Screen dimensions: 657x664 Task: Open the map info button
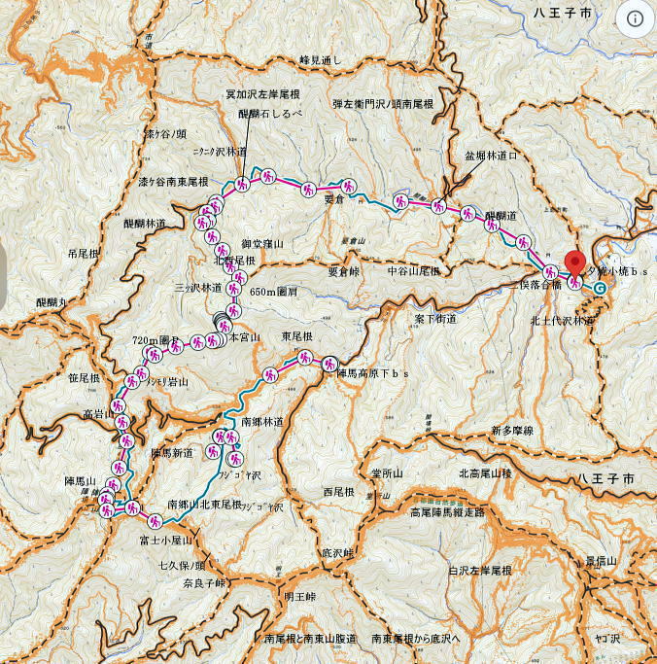(x=635, y=19)
